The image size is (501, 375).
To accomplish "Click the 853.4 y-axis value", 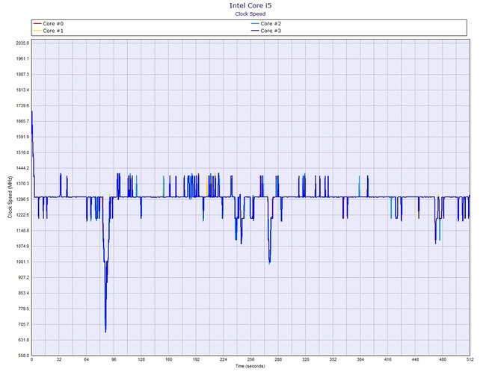I will [x=23, y=294].
